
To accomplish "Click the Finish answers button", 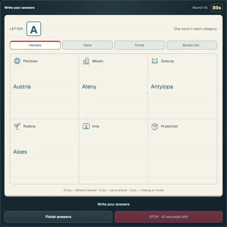I will click(x=58, y=217).
